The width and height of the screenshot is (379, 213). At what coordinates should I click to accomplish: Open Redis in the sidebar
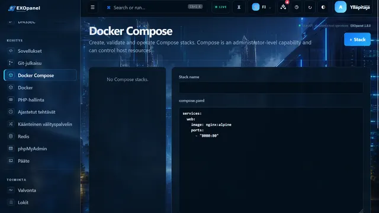click(x=40, y=137)
